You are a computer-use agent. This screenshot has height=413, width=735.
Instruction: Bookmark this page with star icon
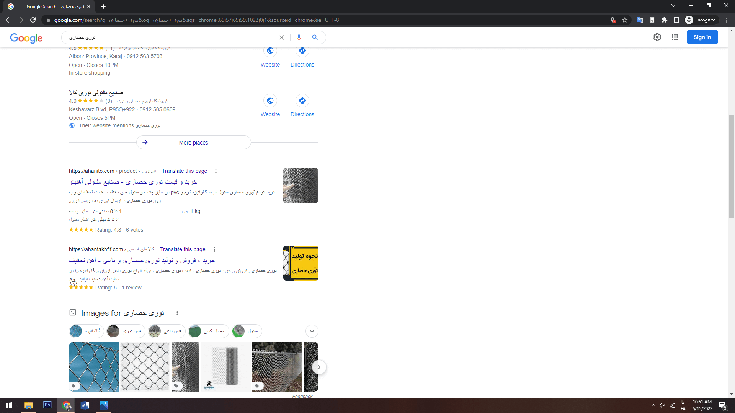click(x=625, y=20)
